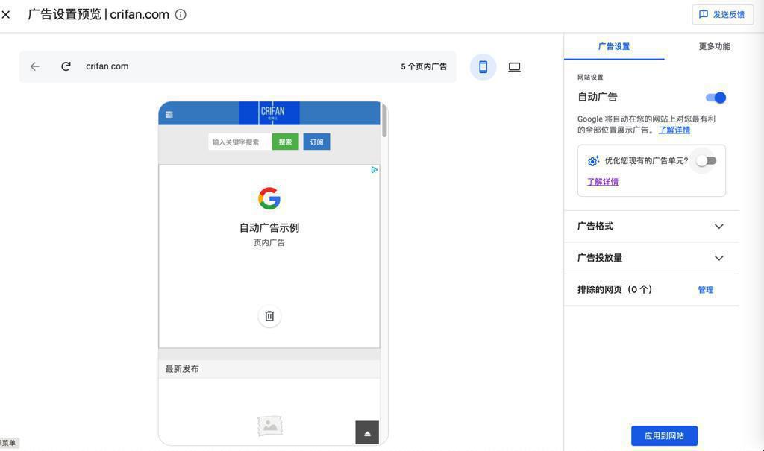This screenshot has height=451, width=764.
Task: Close the ad settings preview
Action: [x=6, y=15]
